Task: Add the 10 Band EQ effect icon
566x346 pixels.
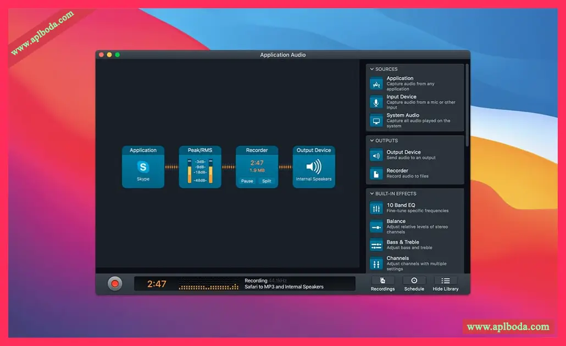Action: click(x=376, y=209)
